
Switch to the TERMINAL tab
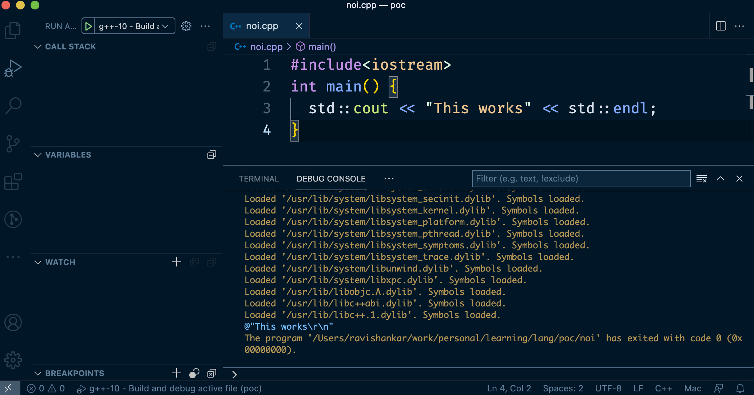click(259, 179)
